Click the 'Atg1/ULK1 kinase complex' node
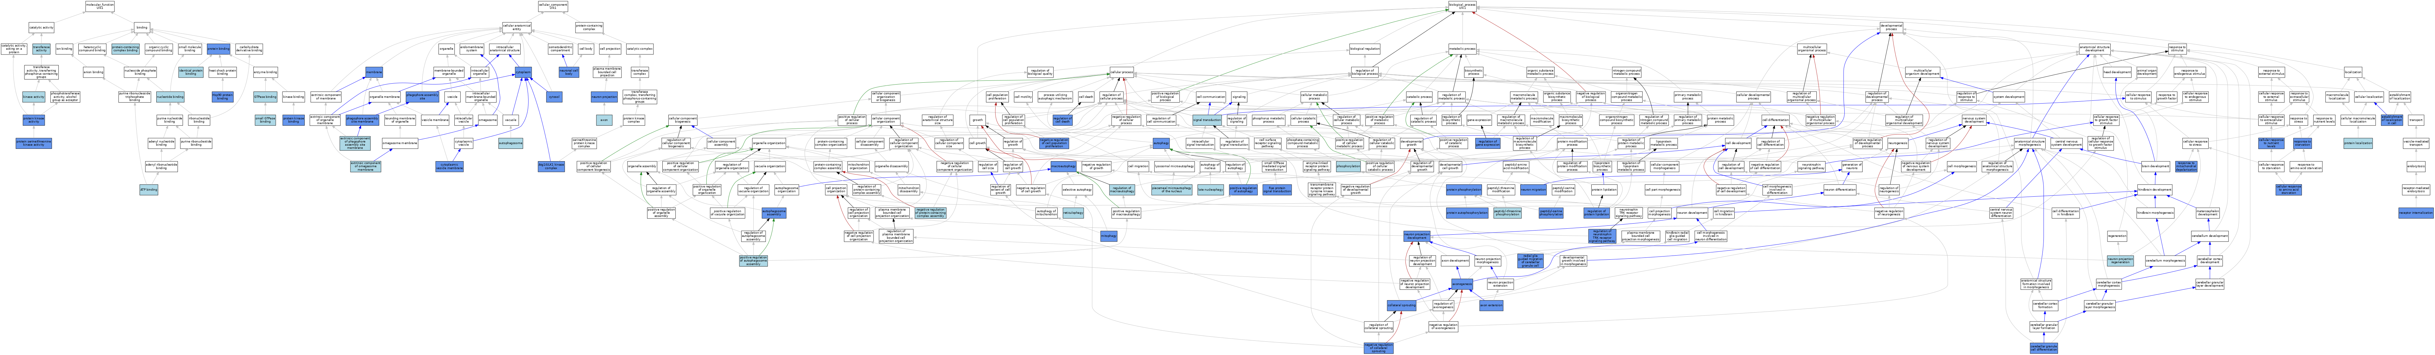The width and height of the screenshot is (2435, 355). pyautogui.click(x=551, y=166)
